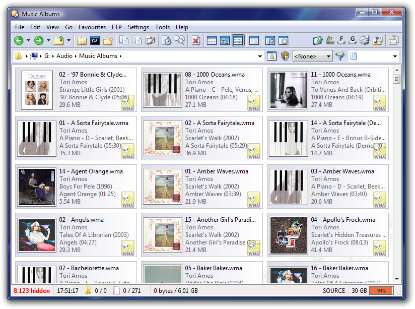Click the SOURCE status bar label
415x309 pixels.
pos(334,291)
